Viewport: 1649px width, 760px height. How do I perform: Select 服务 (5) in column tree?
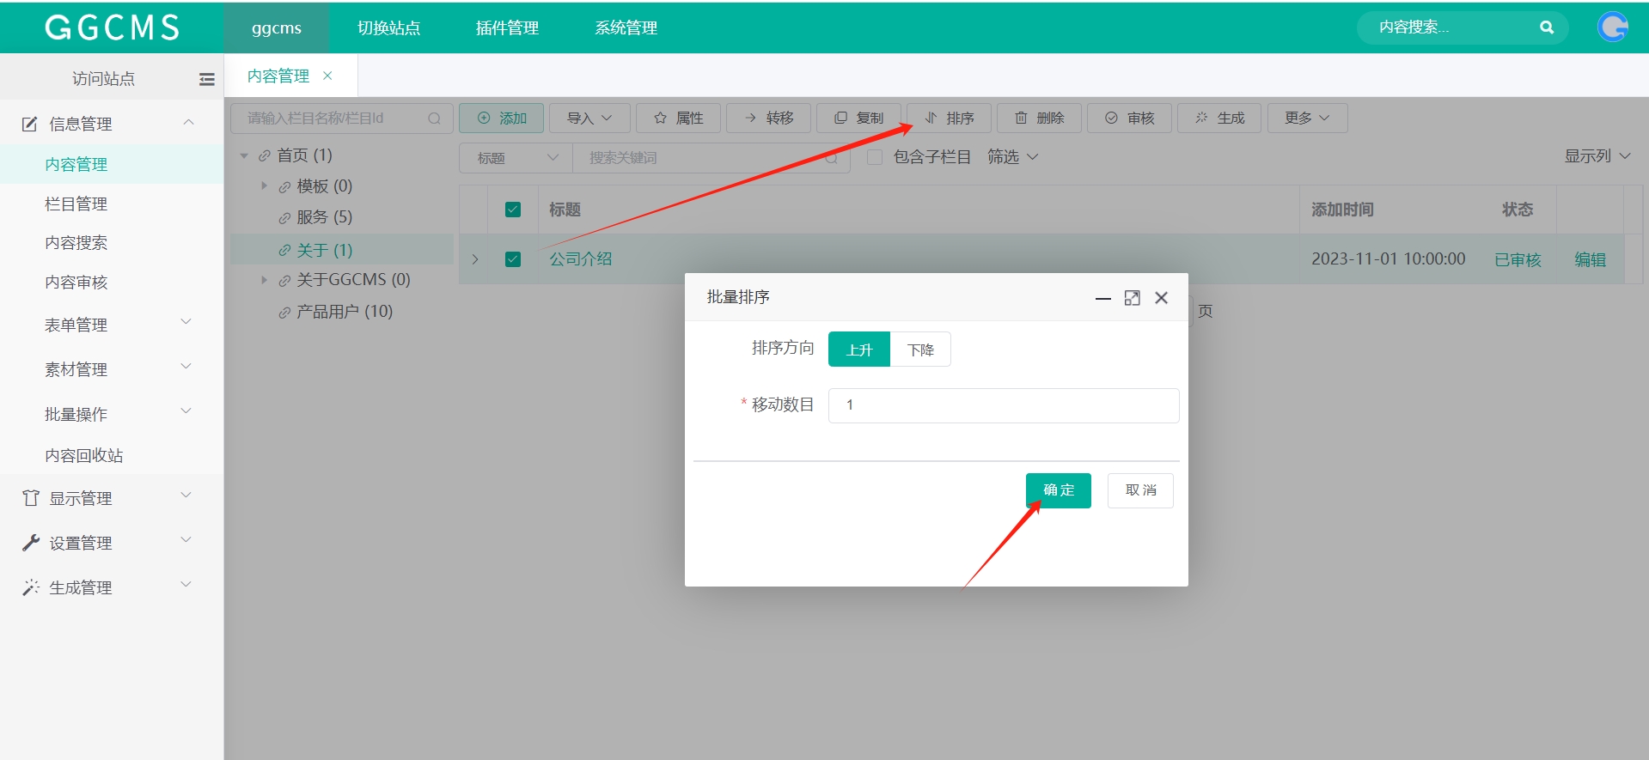[x=324, y=217]
